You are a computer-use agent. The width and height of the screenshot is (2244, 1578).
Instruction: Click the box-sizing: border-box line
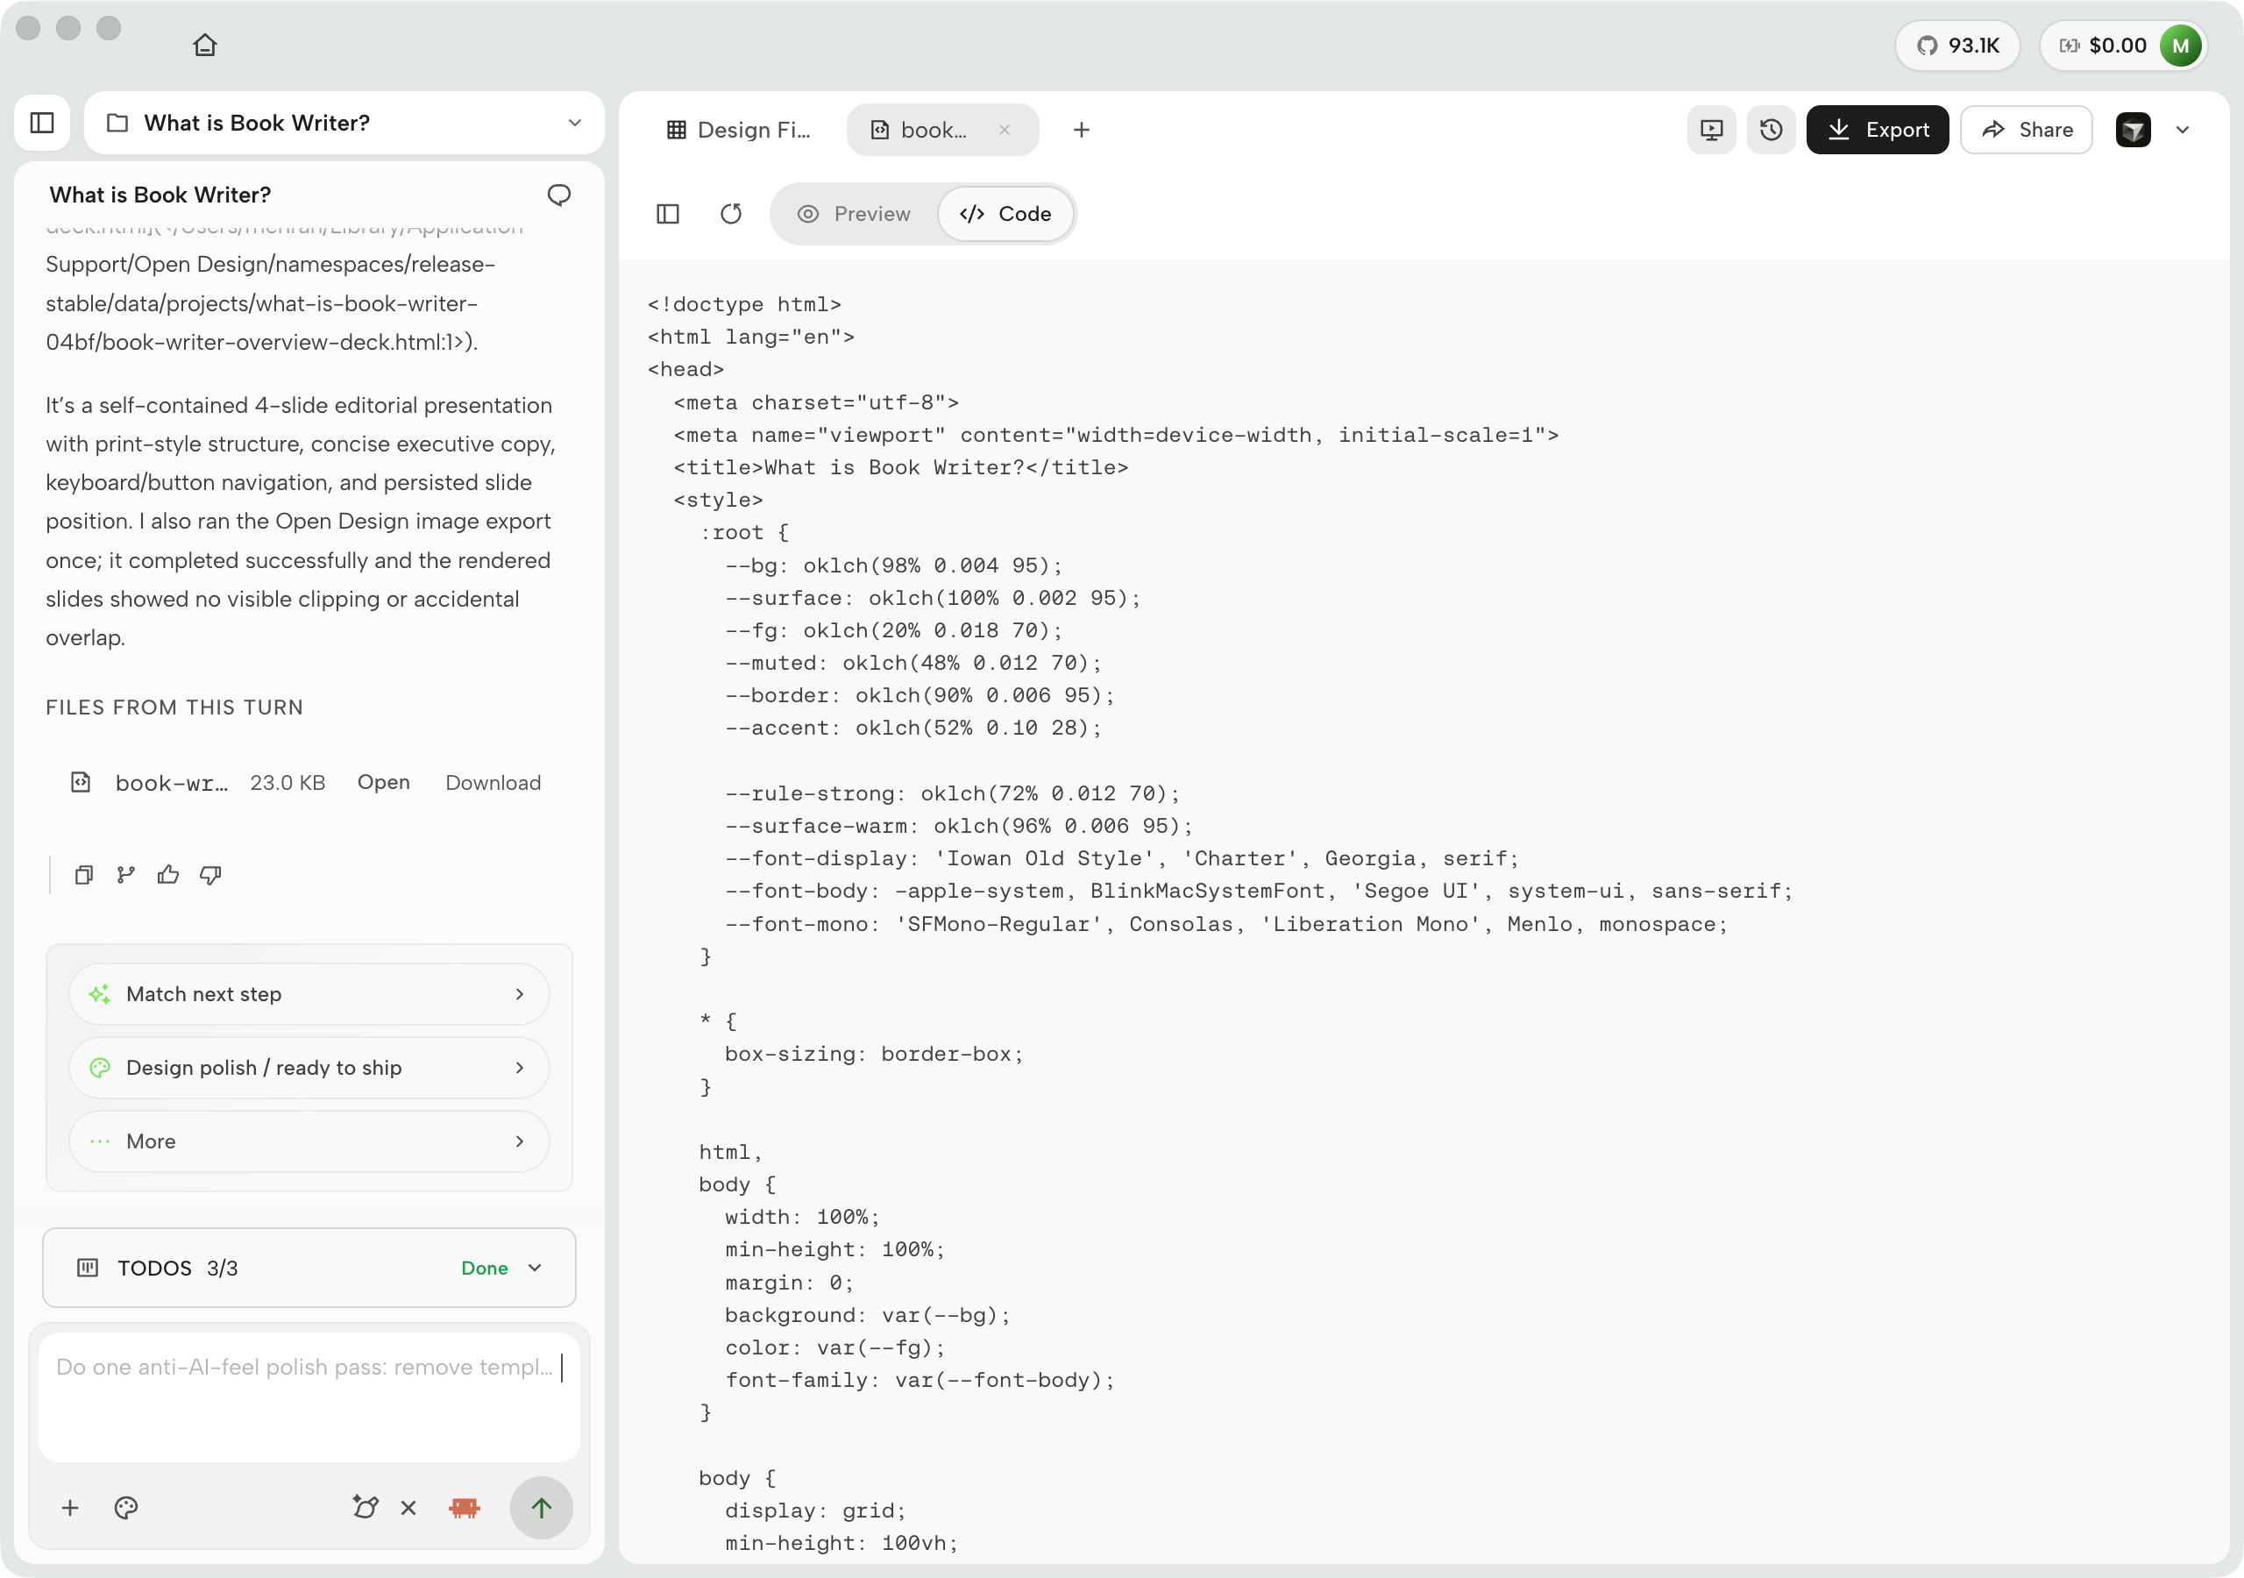[874, 1054]
